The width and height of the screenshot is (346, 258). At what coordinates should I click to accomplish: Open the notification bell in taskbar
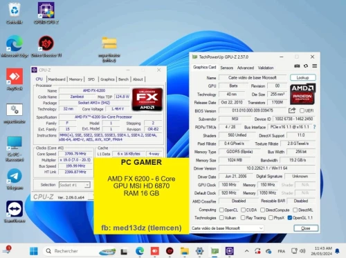coord(337,251)
